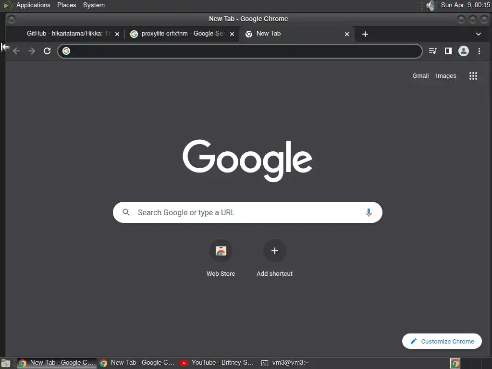Open the volume speaker icon in panel
Viewport: 492px width, 369px height.
pyautogui.click(x=432, y=5)
